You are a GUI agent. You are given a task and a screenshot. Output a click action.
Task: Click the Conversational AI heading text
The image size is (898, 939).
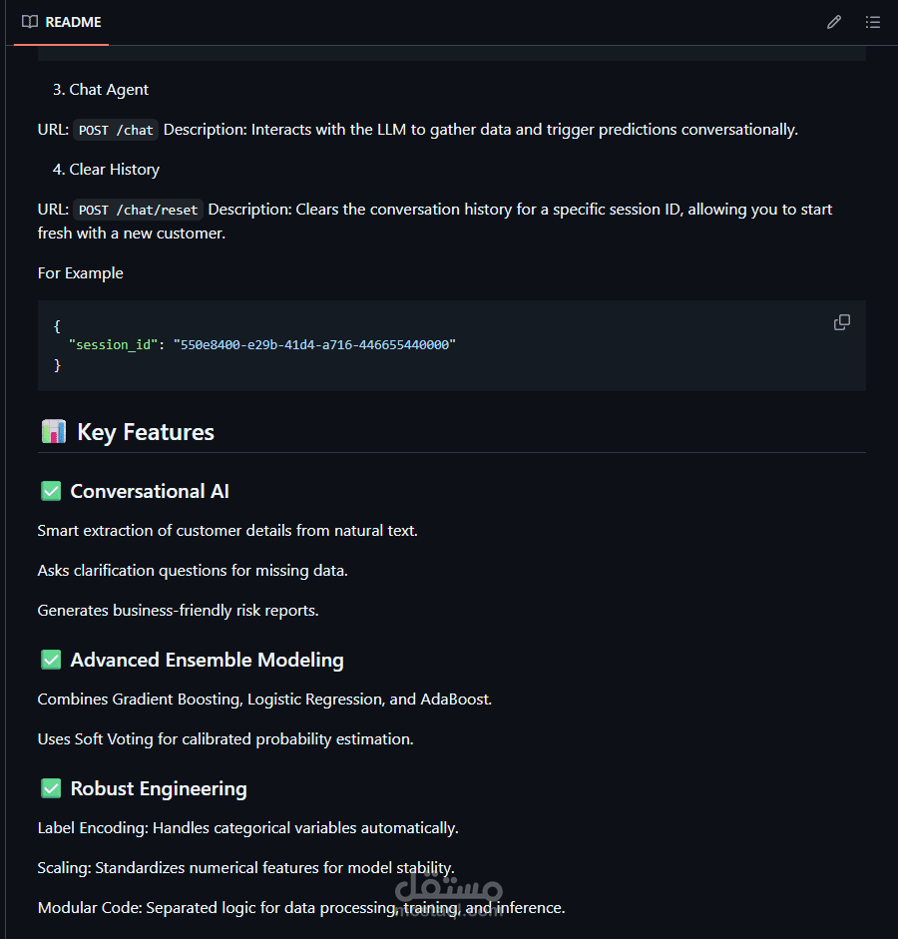pyautogui.click(x=150, y=491)
